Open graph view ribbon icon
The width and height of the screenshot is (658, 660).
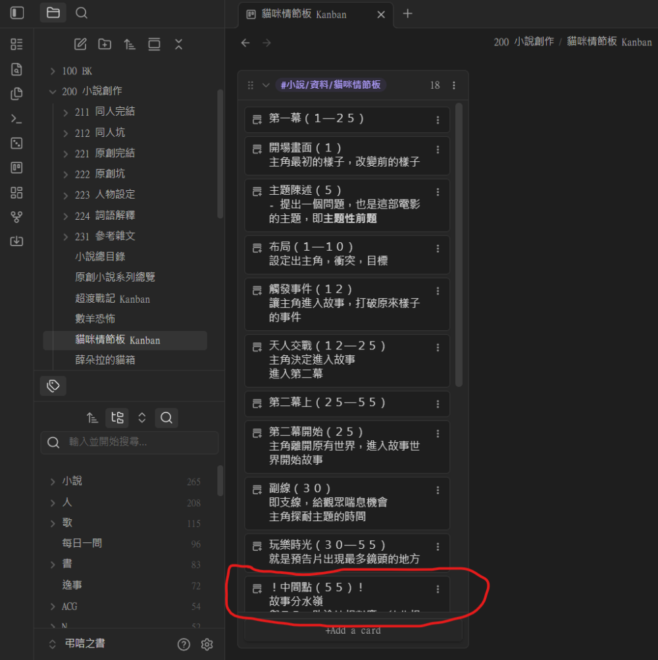coord(16,217)
